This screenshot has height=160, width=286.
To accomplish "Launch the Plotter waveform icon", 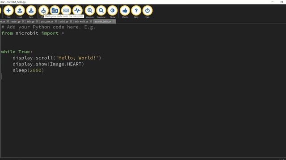I will pos(77,11).
